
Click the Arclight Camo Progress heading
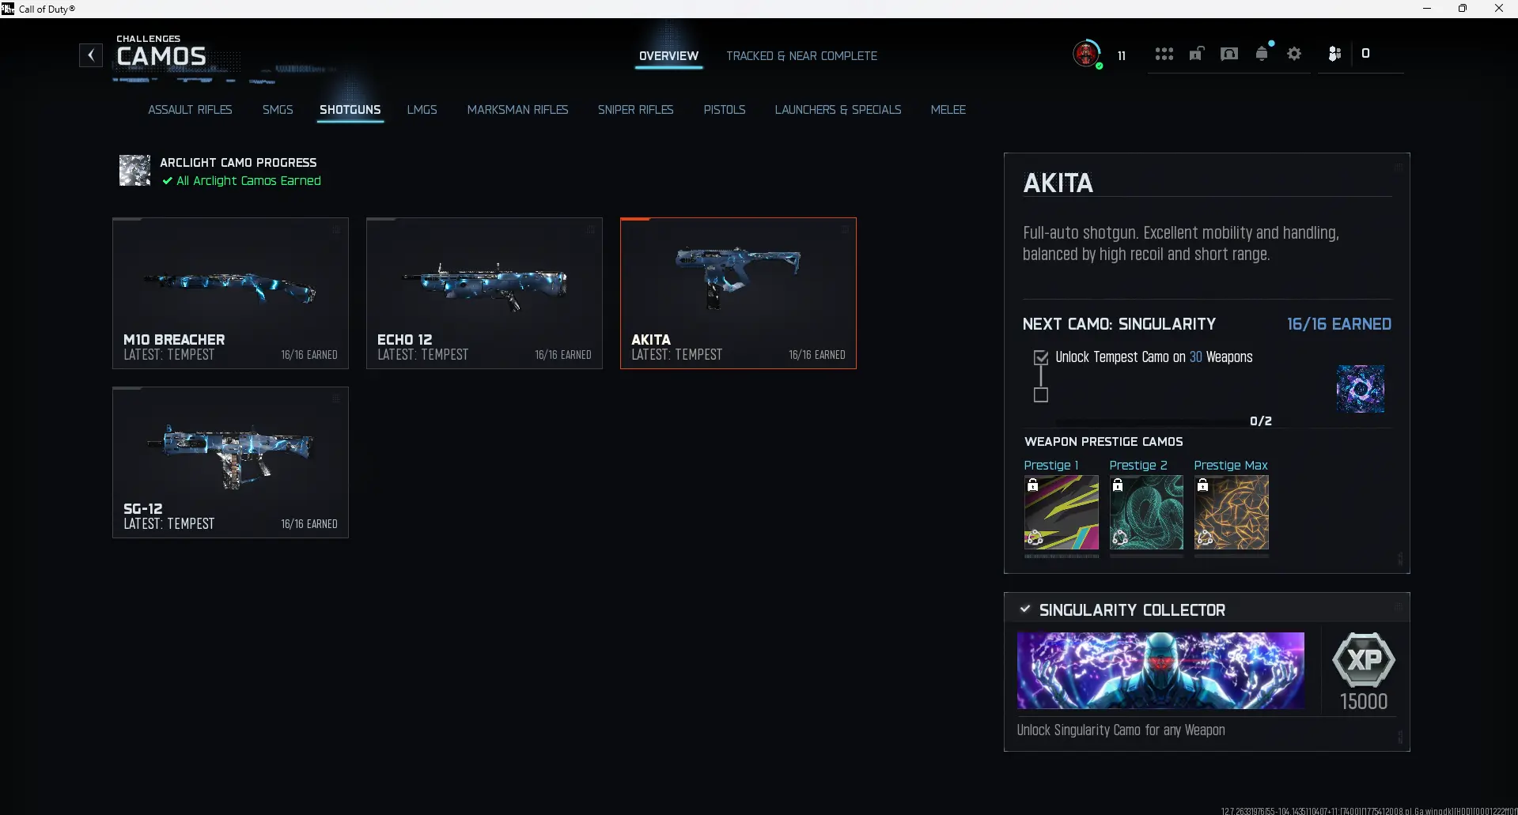pyautogui.click(x=238, y=163)
